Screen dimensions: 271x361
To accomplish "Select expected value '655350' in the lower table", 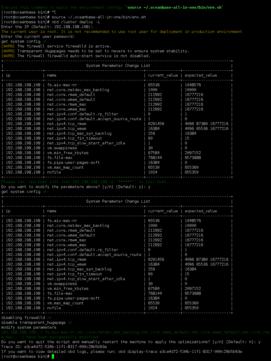I will 192,308.
